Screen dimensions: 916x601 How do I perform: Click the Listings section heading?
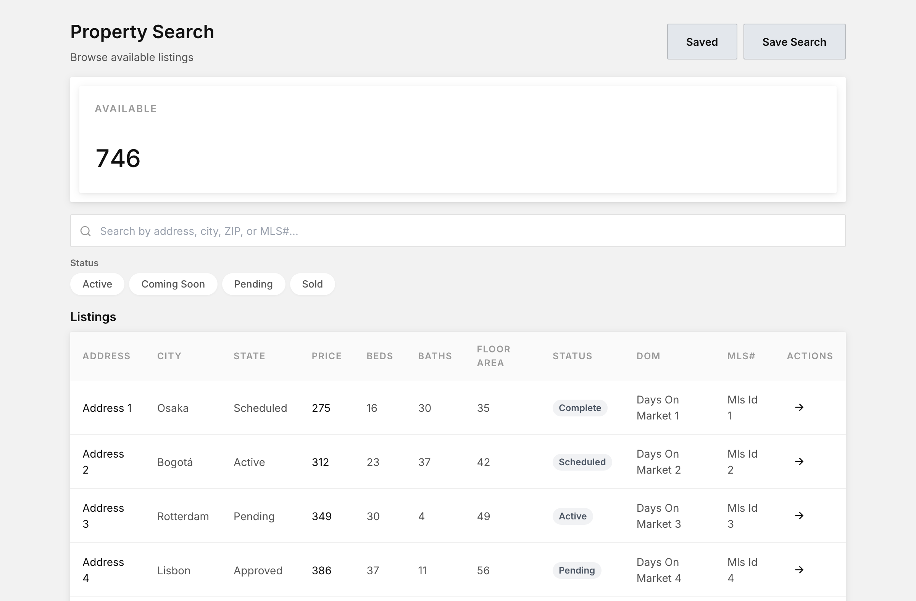tap(93, 317)
